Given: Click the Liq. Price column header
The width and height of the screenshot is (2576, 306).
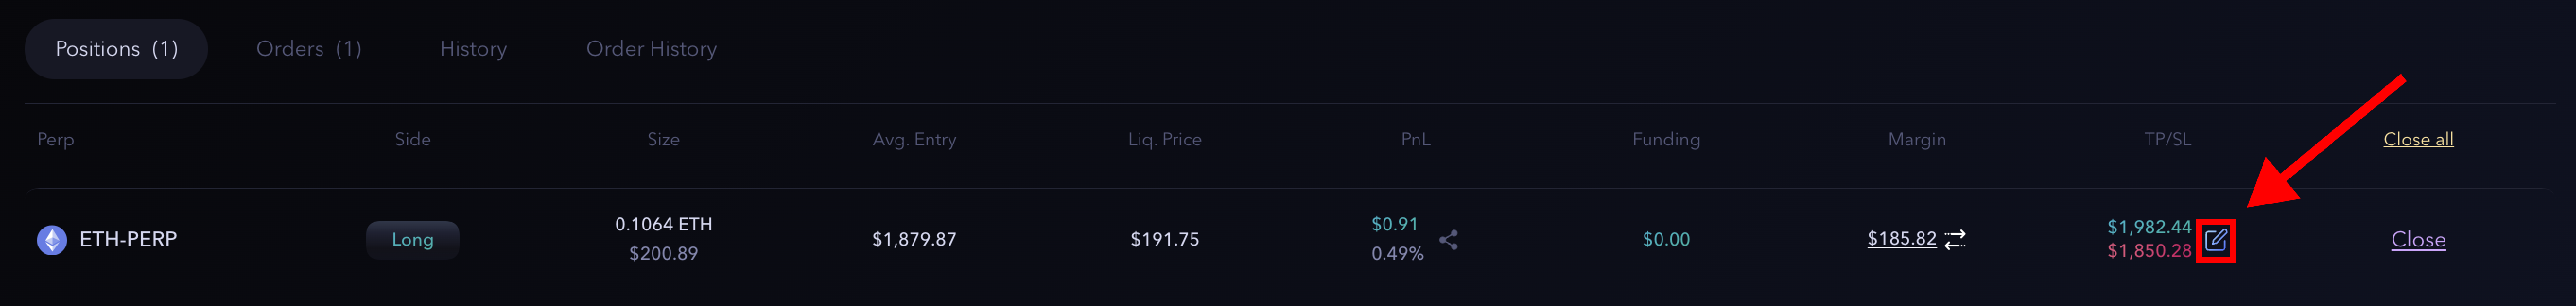Looking at the screenshot, I should [1164, 139].
